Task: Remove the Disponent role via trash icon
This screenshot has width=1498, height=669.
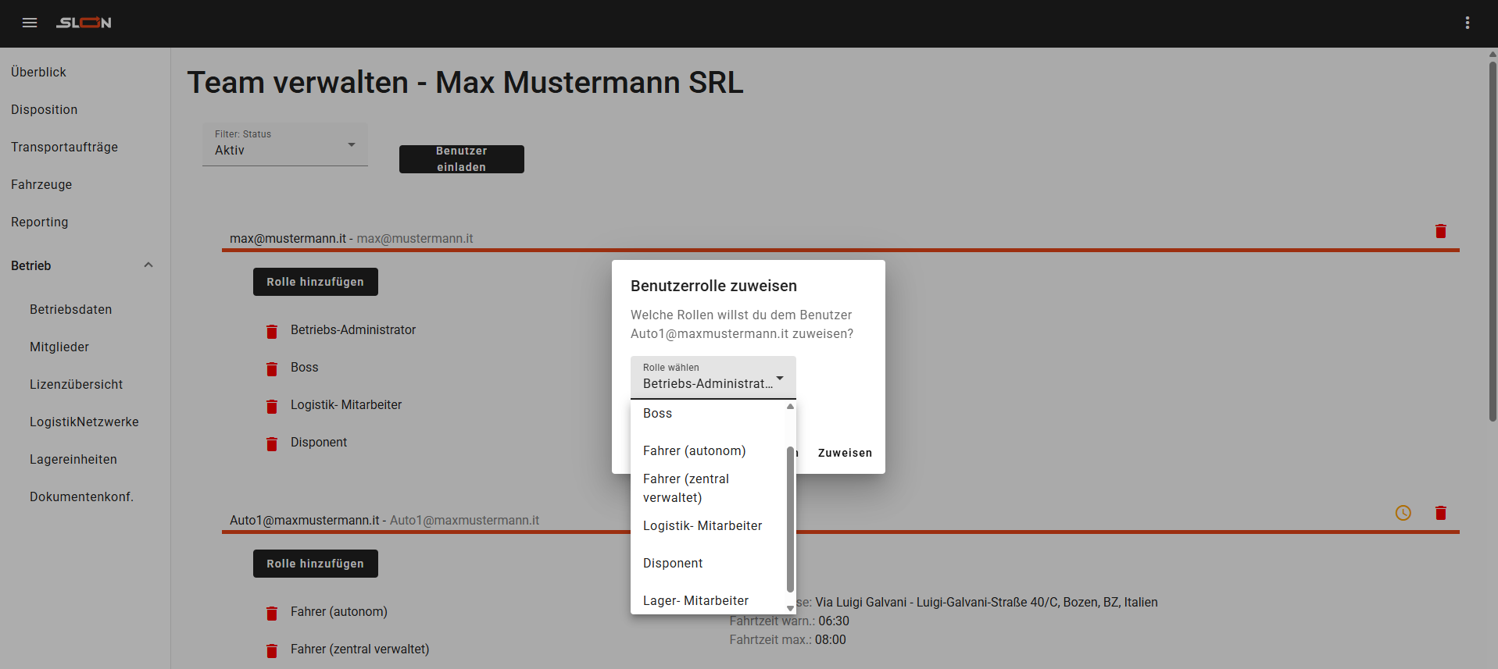Action: [272, 443]
